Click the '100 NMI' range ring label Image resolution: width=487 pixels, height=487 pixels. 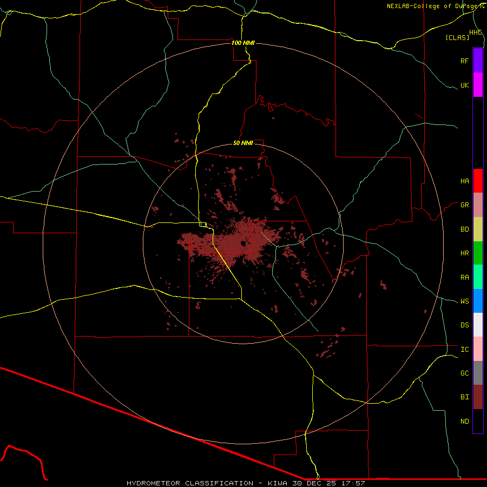click(243, 43)
